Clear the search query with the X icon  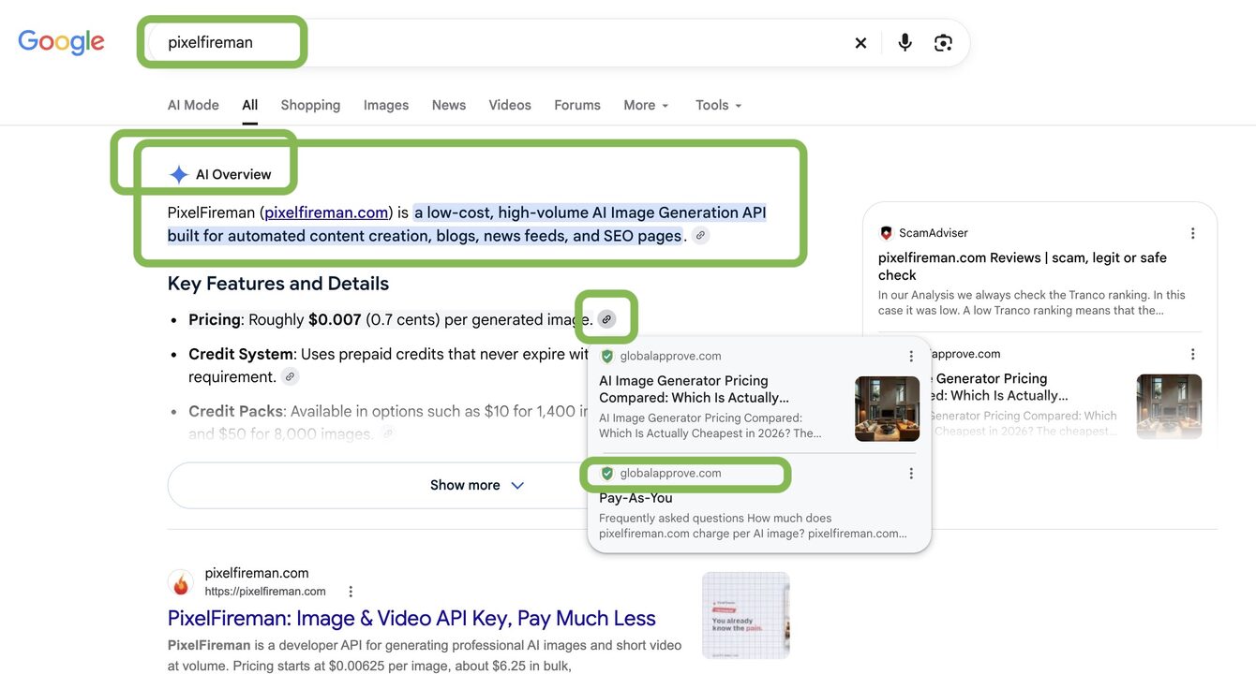[860, 43]
